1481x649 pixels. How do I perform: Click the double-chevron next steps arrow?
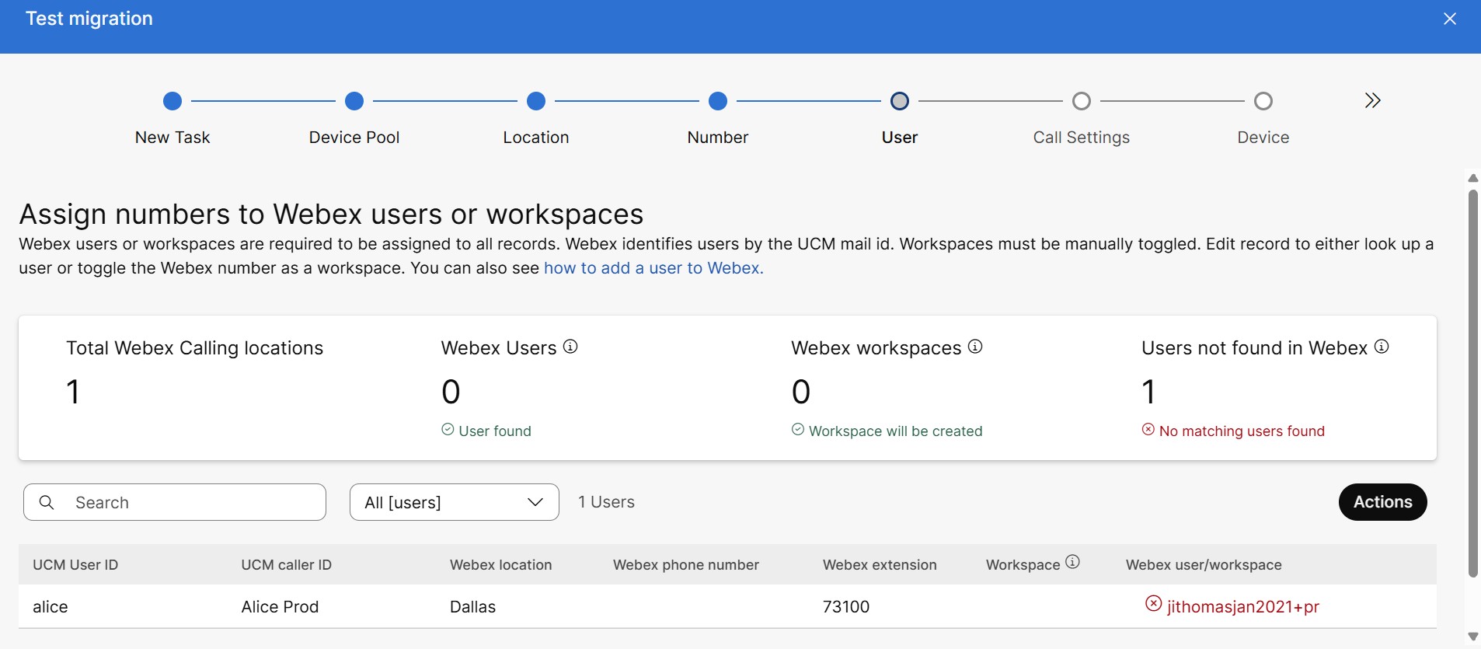1372,101
